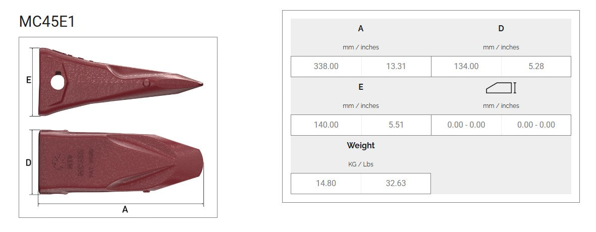The height and width of the screenshot is (232, 596).
Task: Click the Weight header in the table
Action: 361,146
